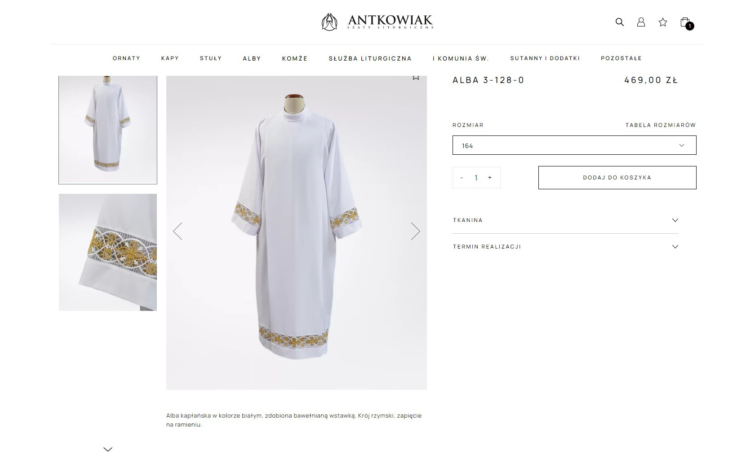Open the user account icon
This screenshot has height=471, width=755.
(641, 22)
